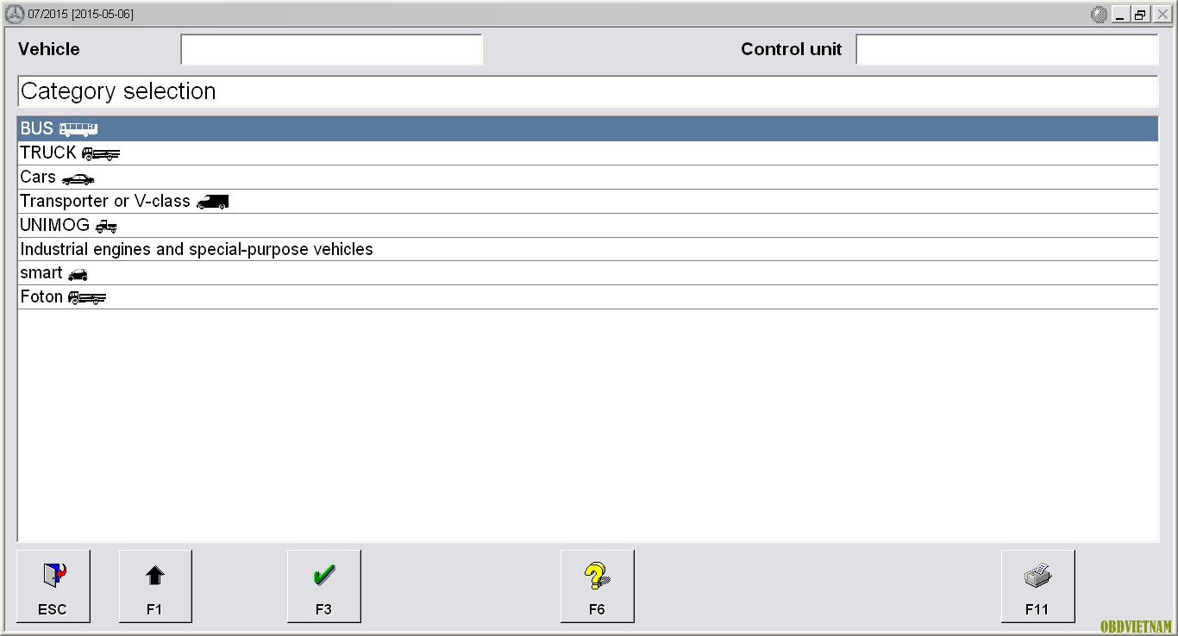1178x636 pixels.
Task: Print using the F11 printer button
Action: (x=1037, y=586)
